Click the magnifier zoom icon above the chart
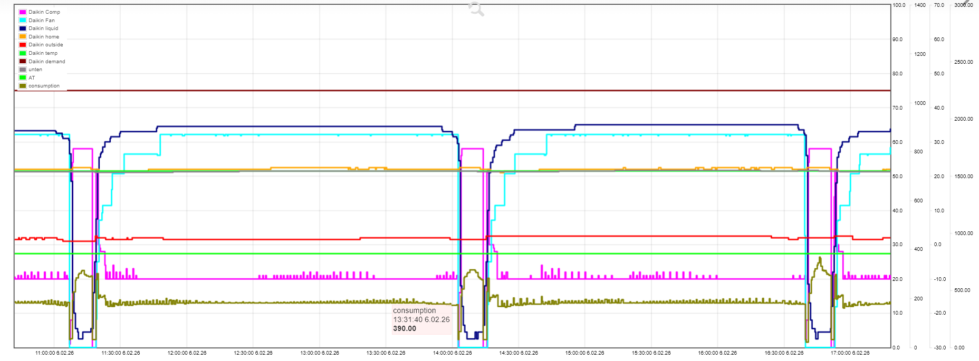Image resolution: width=979 pixels, height=361 pixels. [476, 9]
